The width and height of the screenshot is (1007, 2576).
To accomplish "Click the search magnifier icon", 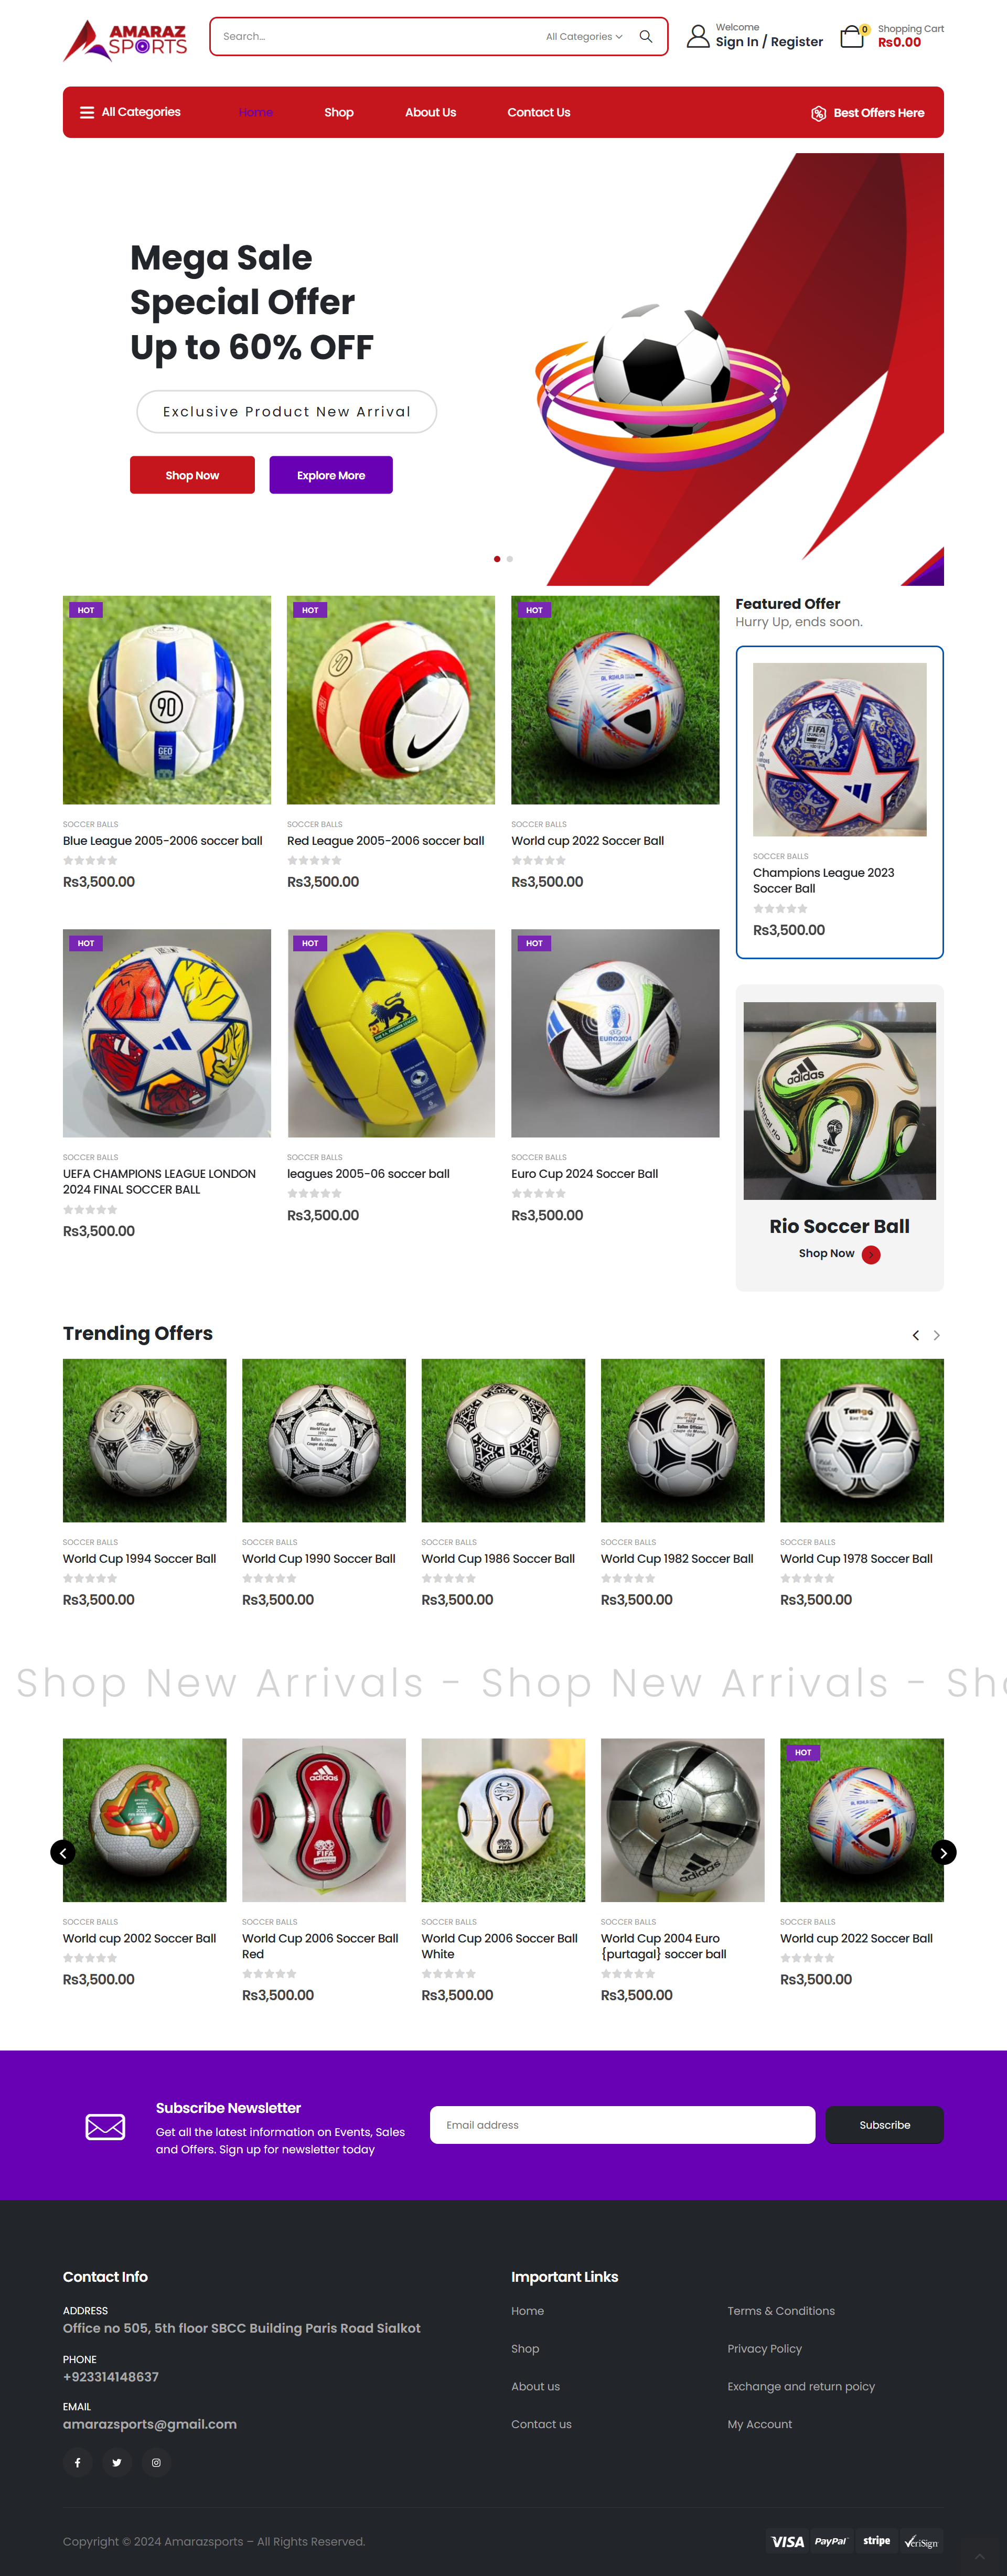I will [646, 37].
